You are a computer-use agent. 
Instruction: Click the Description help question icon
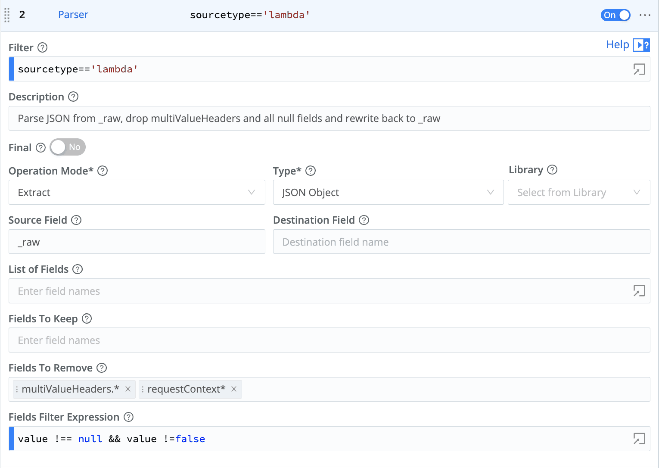[73, 97]
